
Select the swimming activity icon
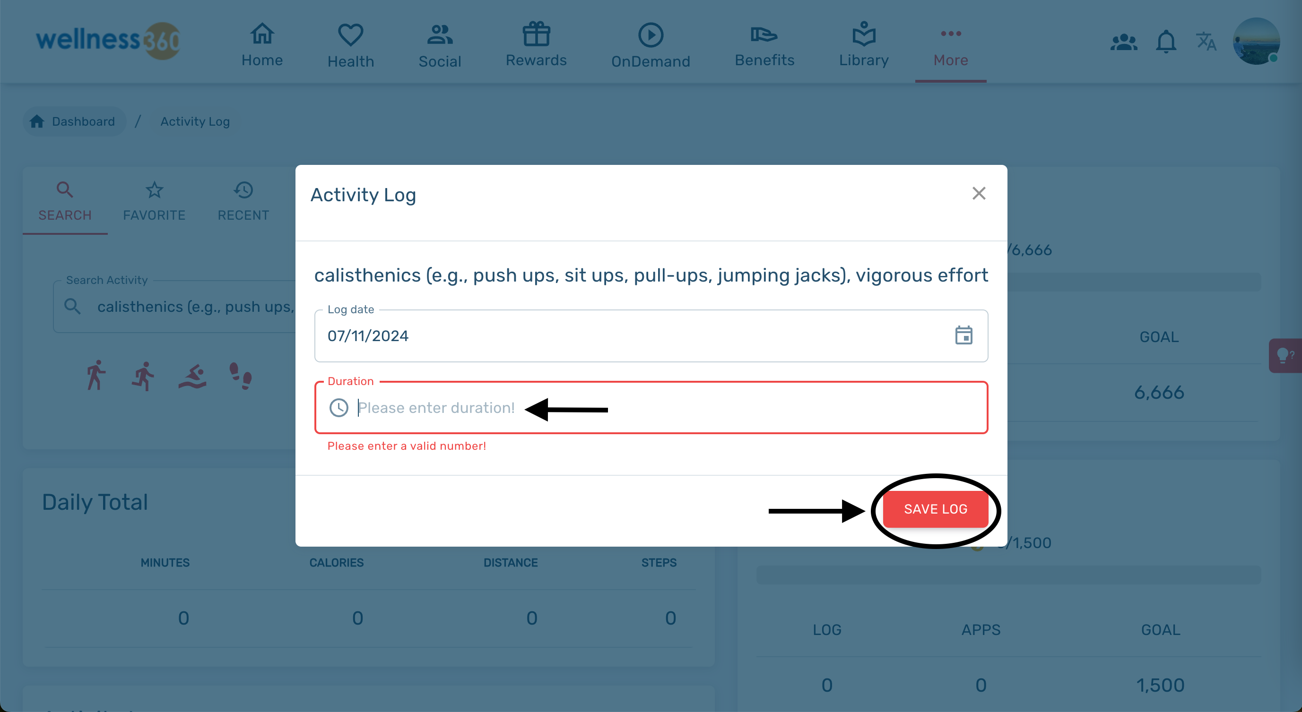(192, 377)
